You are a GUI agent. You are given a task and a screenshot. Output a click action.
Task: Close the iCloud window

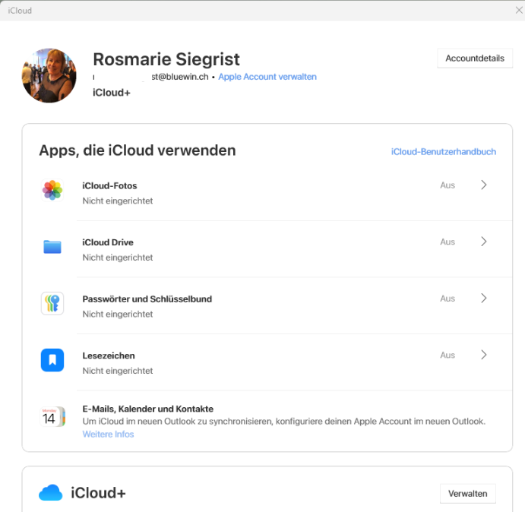pos(519,11)
